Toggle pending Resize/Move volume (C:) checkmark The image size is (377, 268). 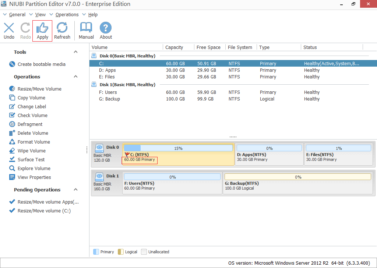pyautogui.click(x=12, y=211)
